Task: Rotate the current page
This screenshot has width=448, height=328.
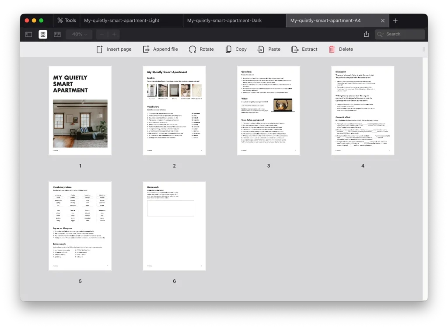Action: (201, 49)
